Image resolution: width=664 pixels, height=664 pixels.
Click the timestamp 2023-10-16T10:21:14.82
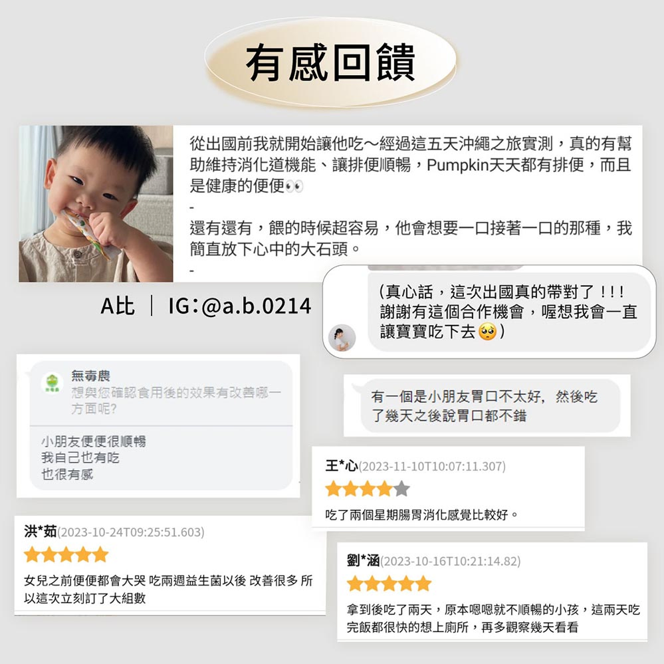click(451, 561)
